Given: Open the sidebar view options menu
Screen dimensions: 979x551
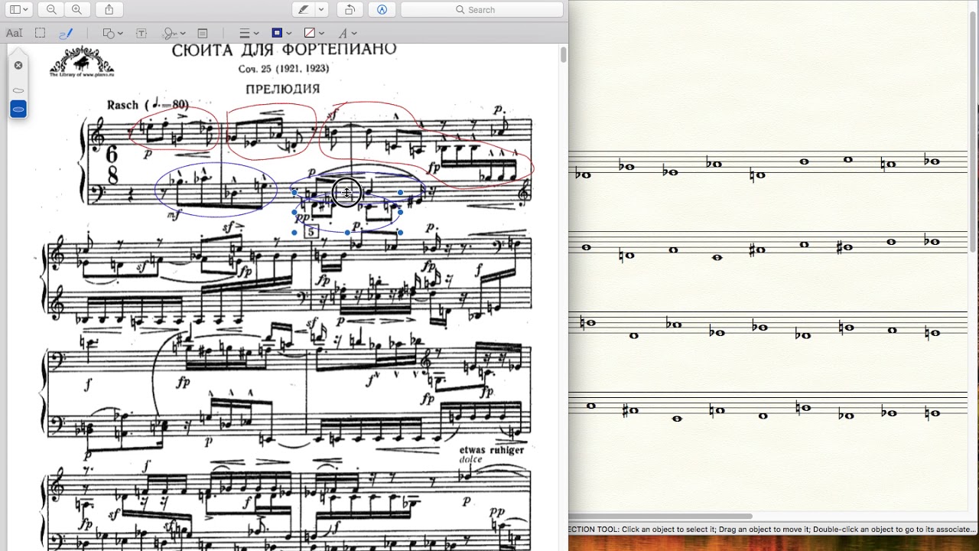Looking at the screenshot, I should click(19, 10).
